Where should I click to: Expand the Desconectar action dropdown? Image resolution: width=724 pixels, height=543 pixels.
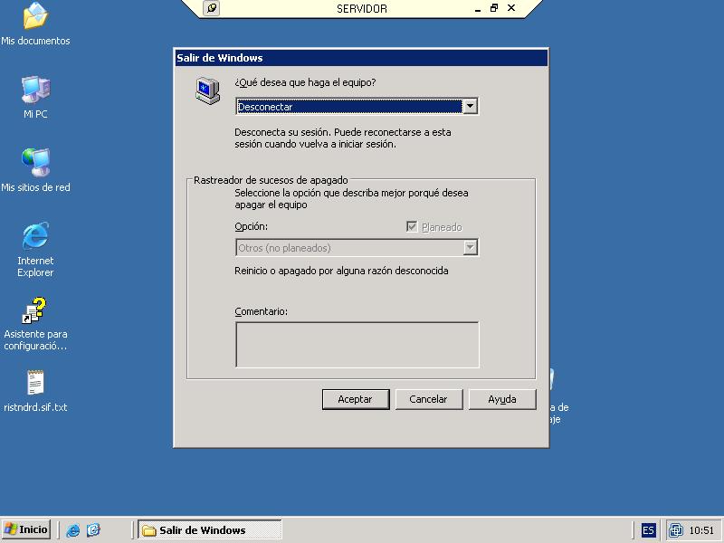coord(470,107)
